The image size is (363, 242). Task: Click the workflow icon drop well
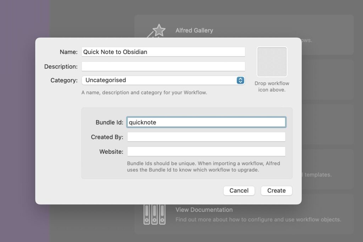tap(272, 62)
